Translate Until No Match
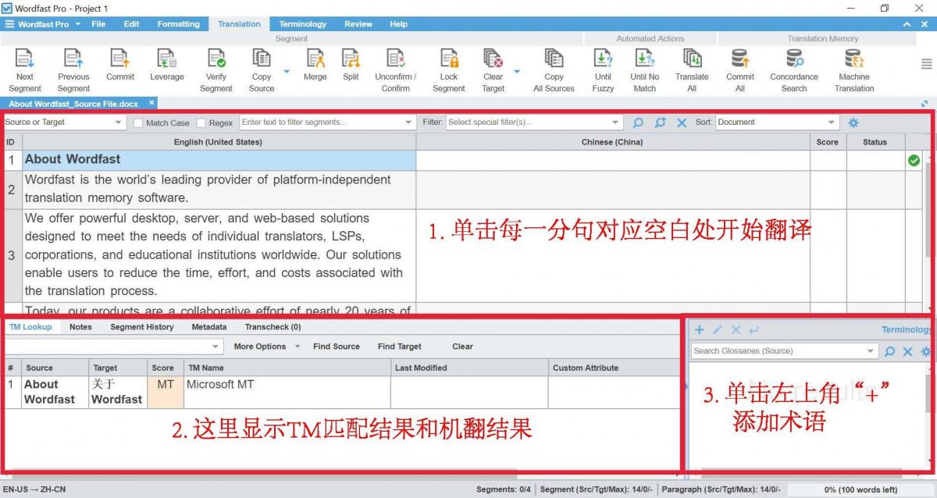Image resolution: width=937 pixels, height=498 pixels. coord(644,70)
